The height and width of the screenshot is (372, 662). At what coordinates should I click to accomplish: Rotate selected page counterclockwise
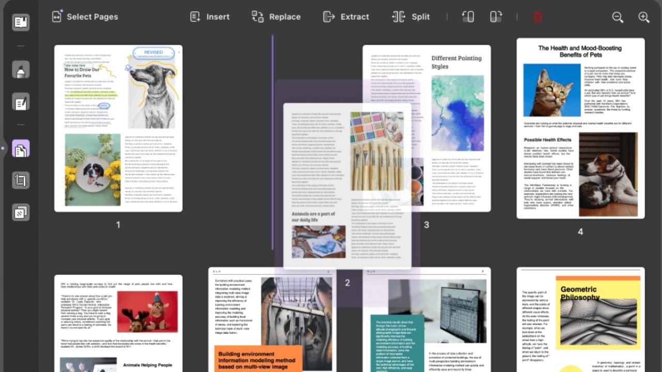click(x=468, y=17)
